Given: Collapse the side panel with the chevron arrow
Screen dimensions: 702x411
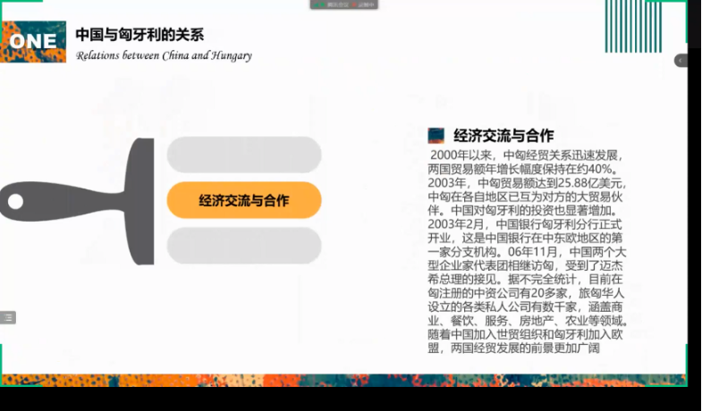Looking at the screenshot, I should [x=681, y=61].
